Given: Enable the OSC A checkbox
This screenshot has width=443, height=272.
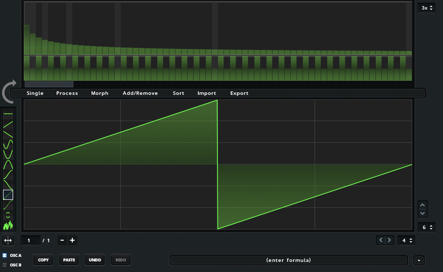Looking at the screenshot, I should (5, 255).
